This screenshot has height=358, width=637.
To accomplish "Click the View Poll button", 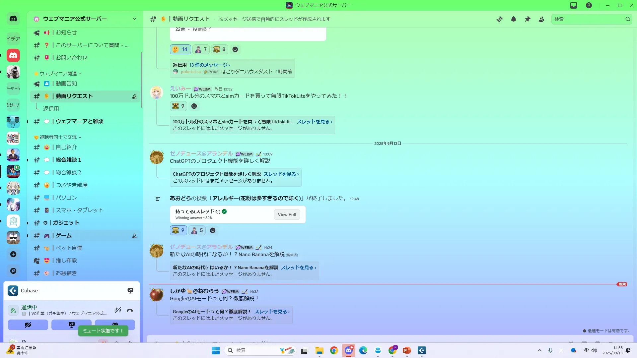I will point(287,214).
